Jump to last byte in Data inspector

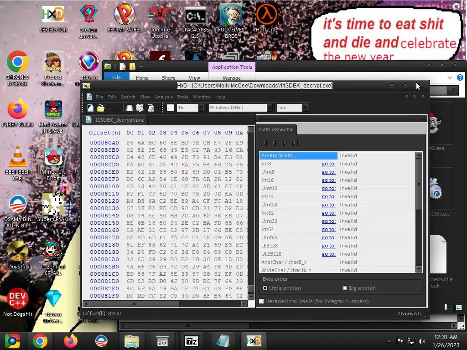click(x=295, y=143)
